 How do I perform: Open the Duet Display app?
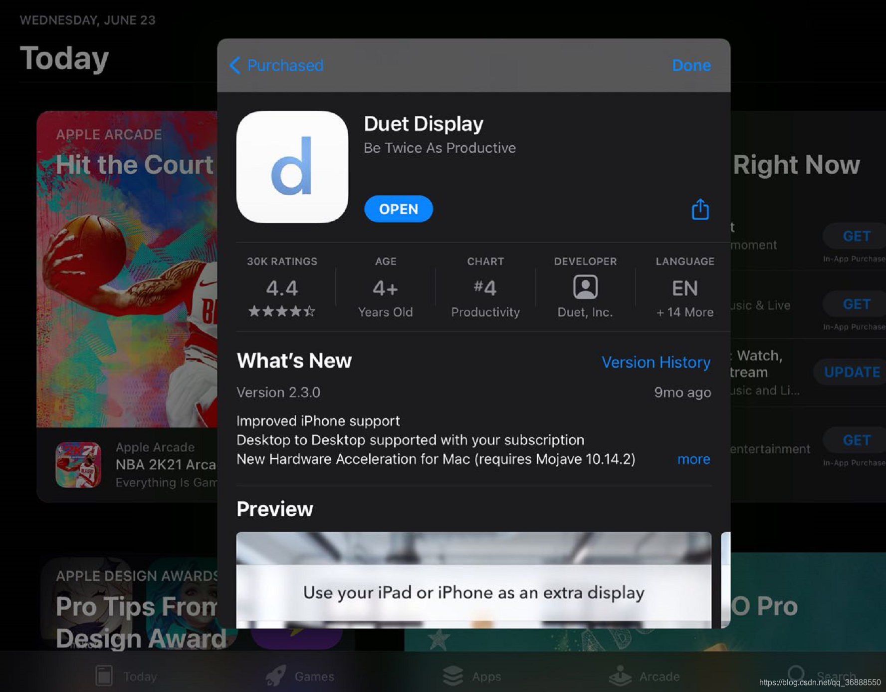pyautogui.click(x=398, y=209)
